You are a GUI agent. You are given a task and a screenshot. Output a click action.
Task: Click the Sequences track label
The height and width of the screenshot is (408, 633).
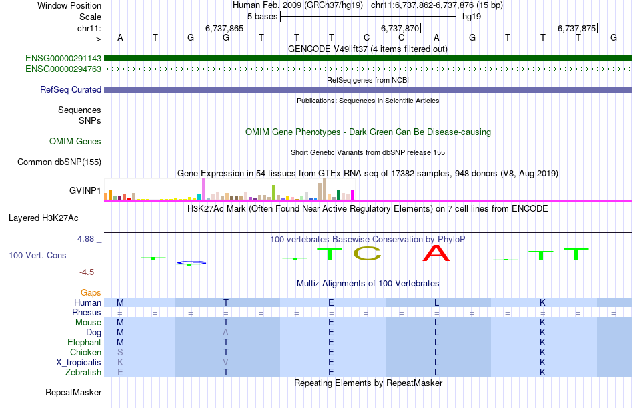(79, 110)
